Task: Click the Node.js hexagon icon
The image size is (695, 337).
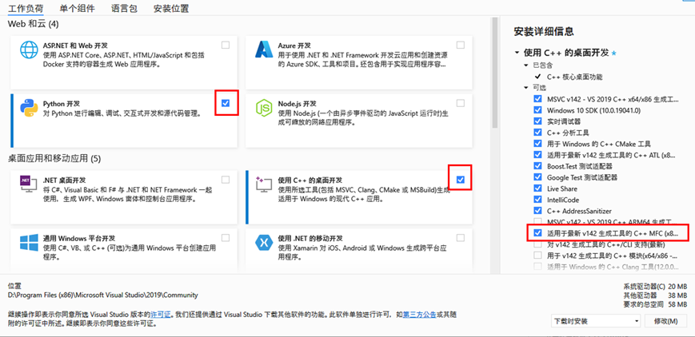Action: point(265,108)
